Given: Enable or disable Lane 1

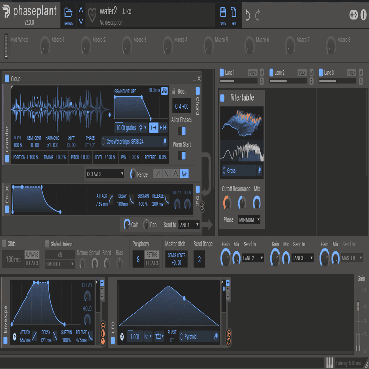Looking at the screenshot, I should (222, 72).
